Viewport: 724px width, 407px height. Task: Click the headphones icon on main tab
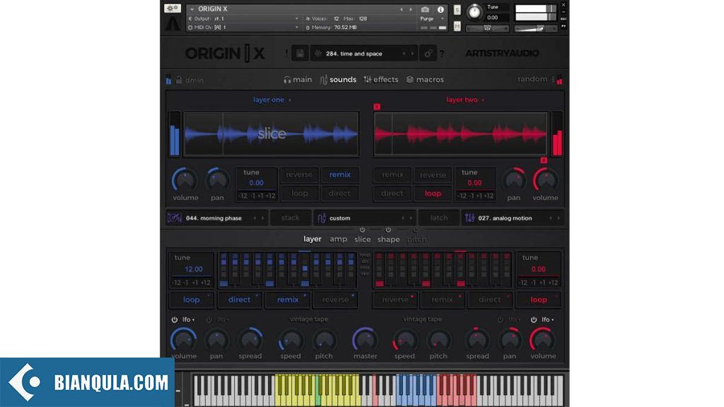point(287,80)
